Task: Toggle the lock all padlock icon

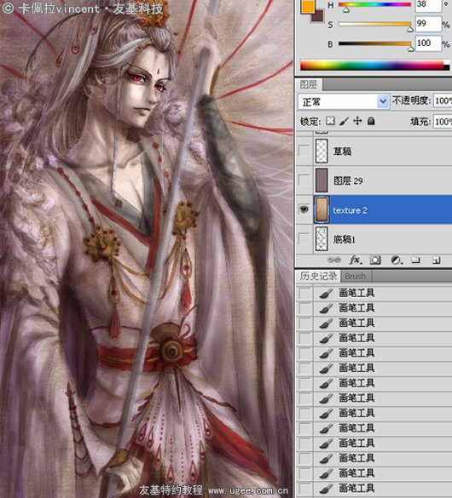Action: pyautogui.click(x=371, y=121)
